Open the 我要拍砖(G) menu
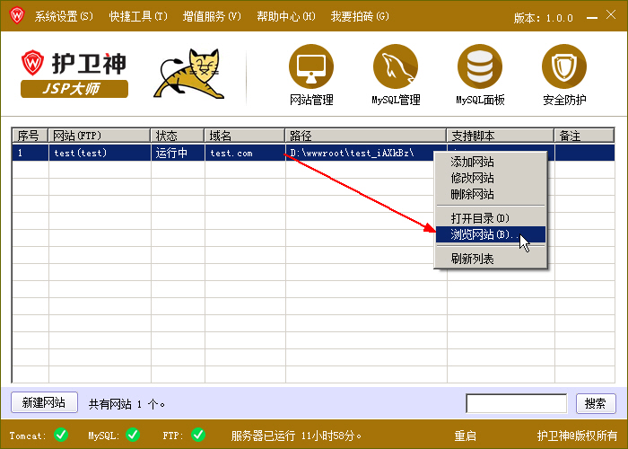 tap(360, 16)
